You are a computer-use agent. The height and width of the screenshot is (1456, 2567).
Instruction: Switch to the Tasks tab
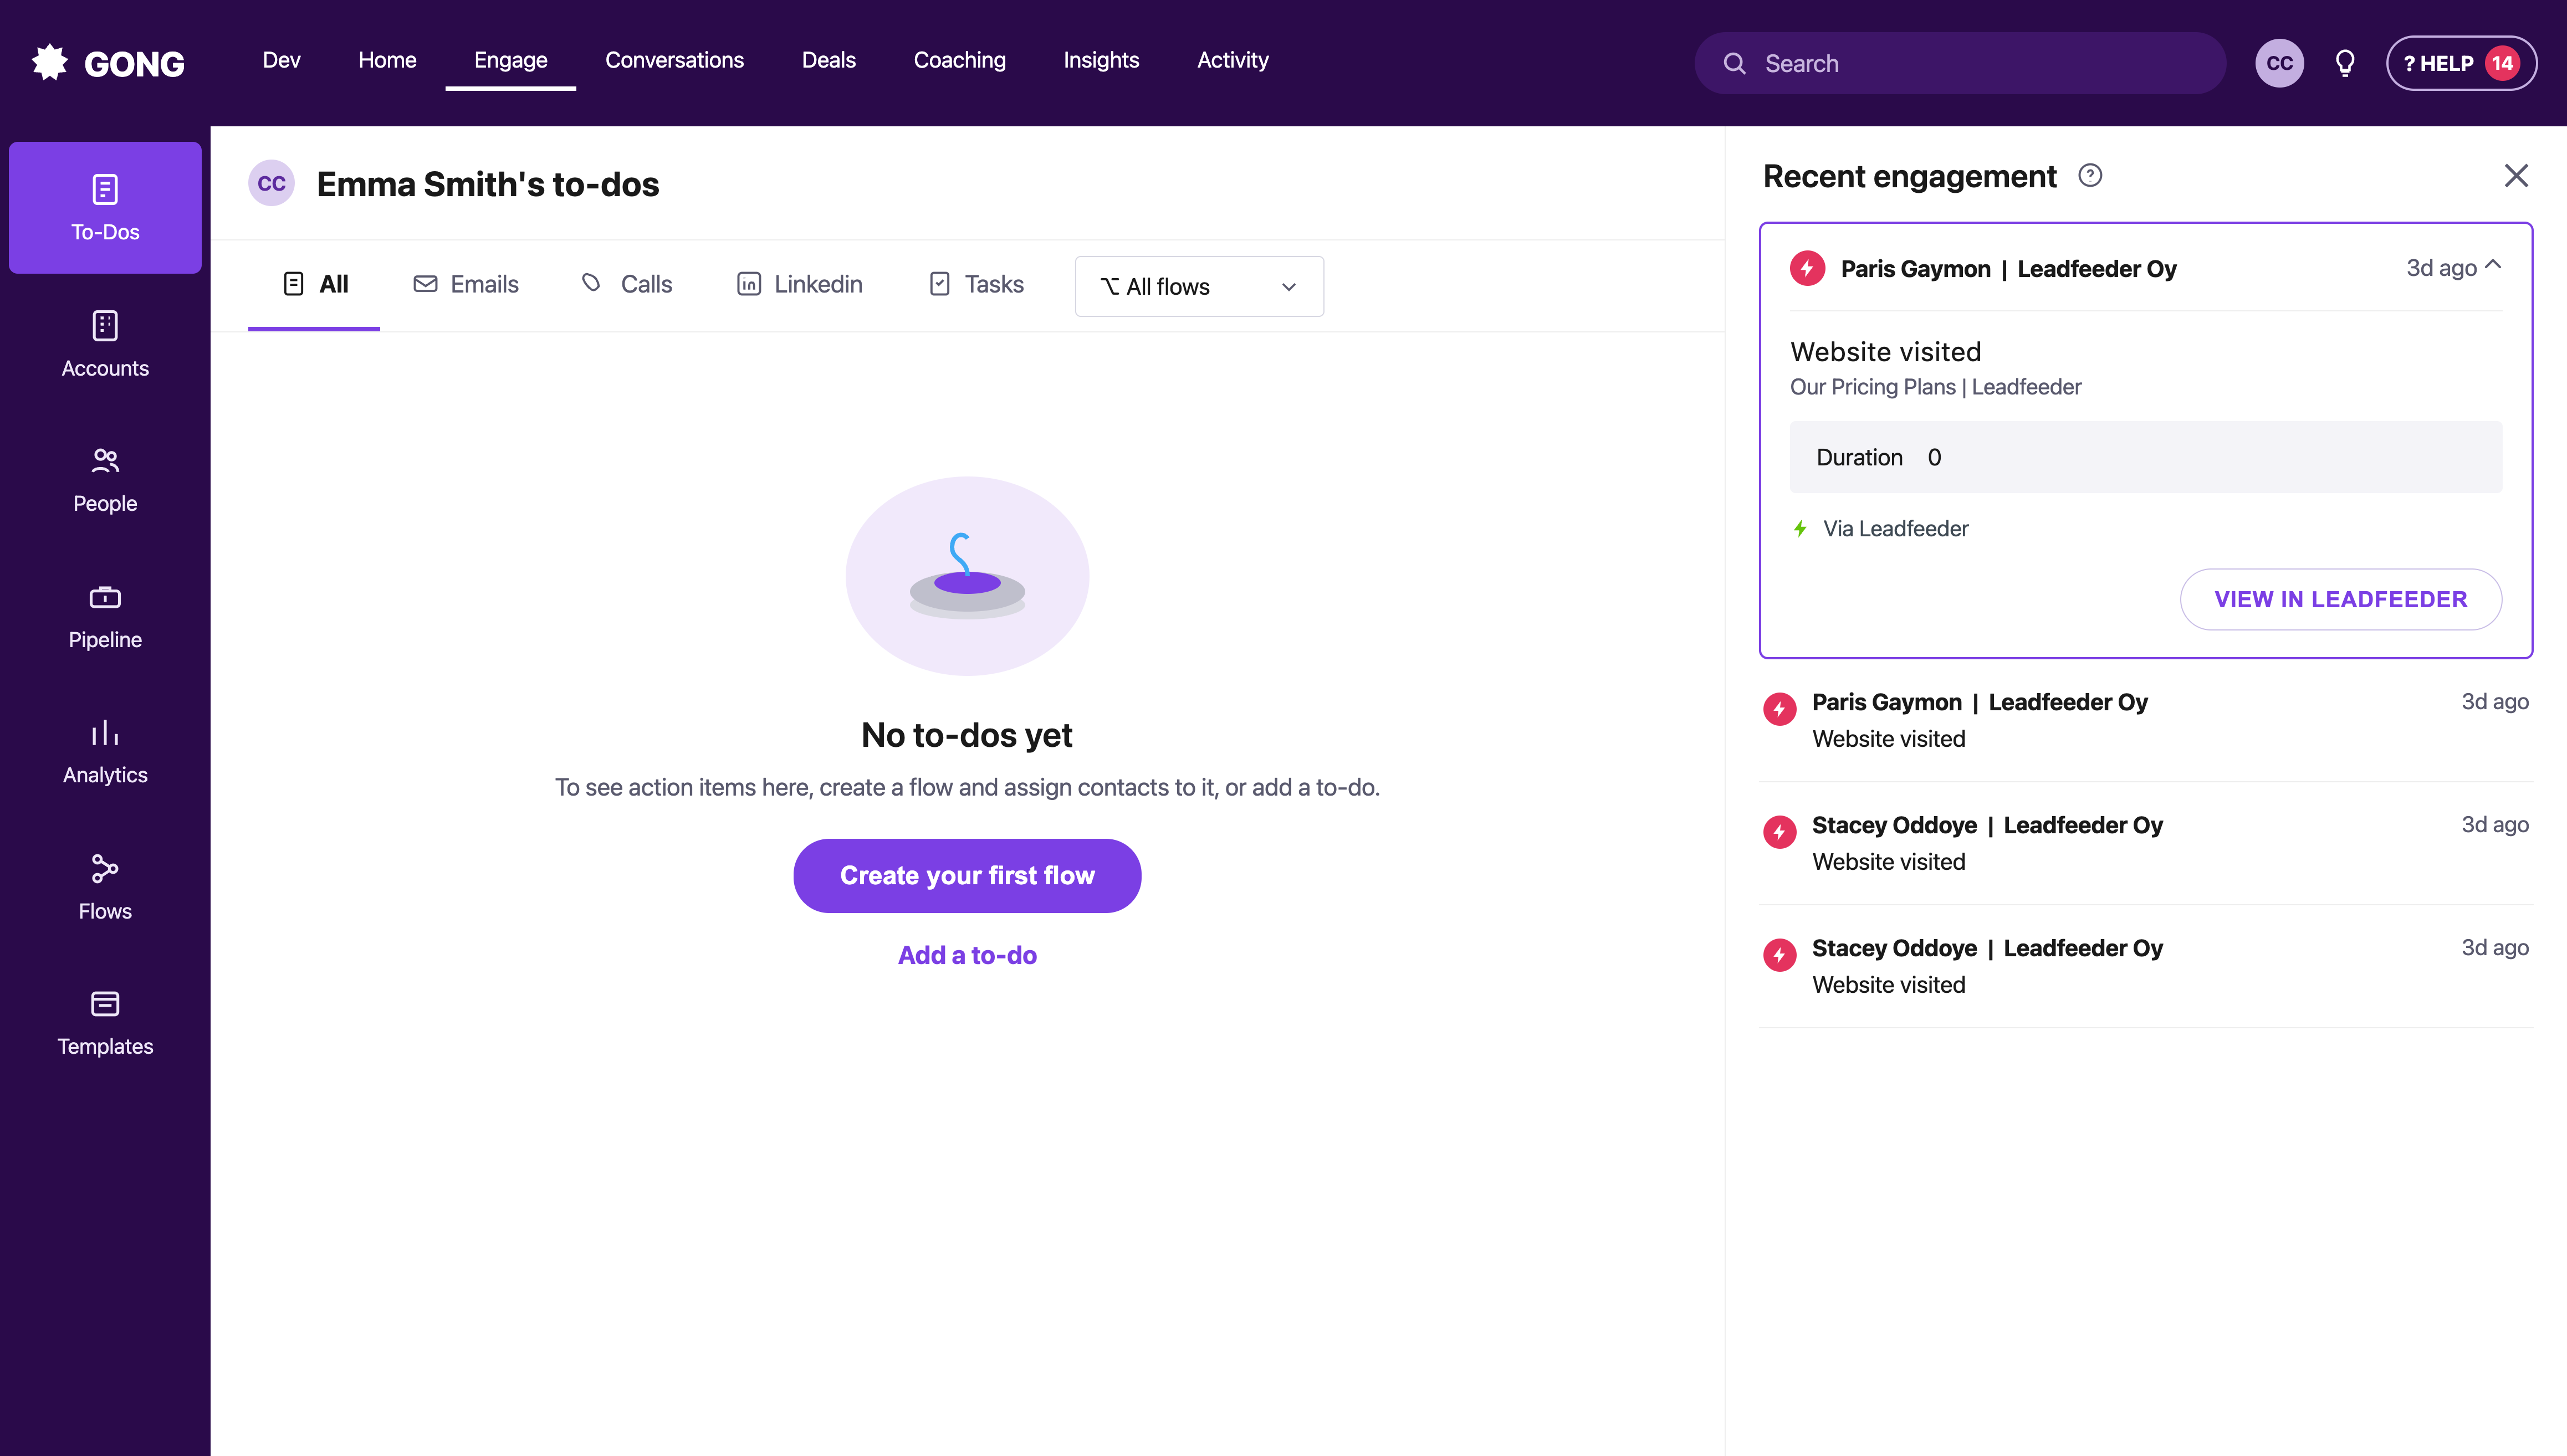[977, 285]
